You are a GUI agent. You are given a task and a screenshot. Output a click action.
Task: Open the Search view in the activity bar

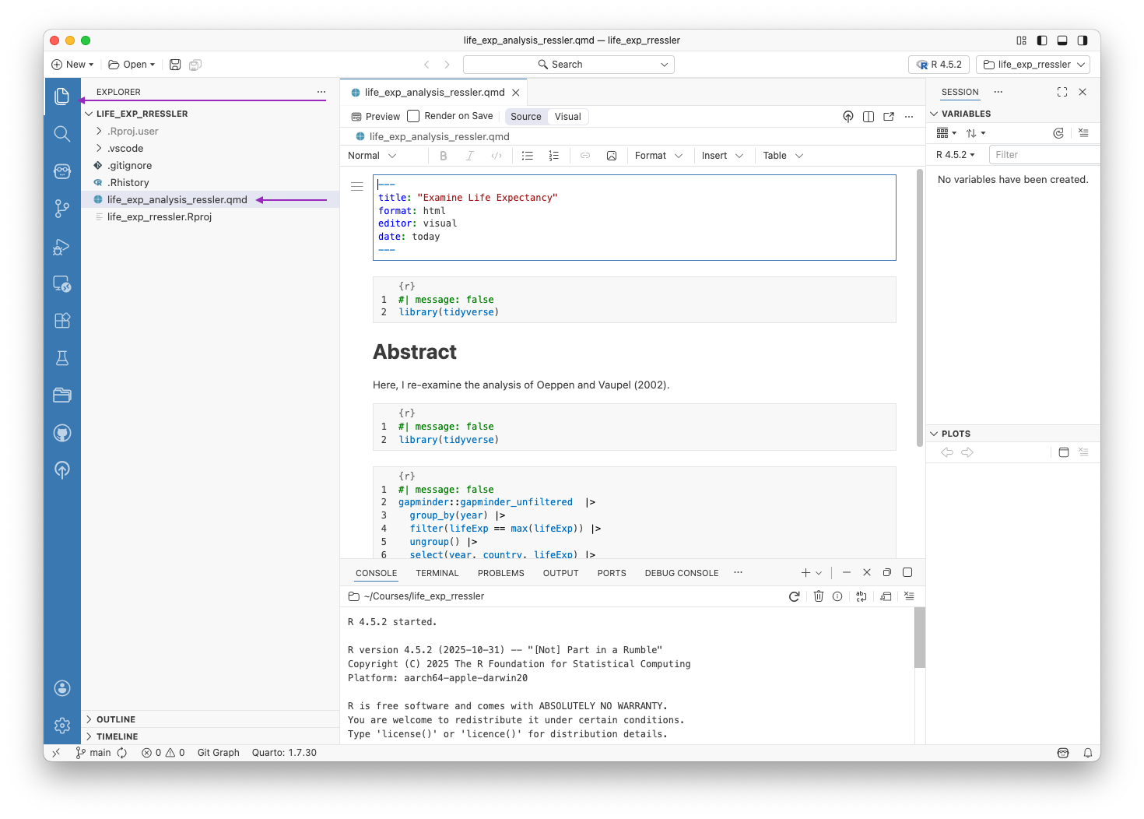click(62, 133)
